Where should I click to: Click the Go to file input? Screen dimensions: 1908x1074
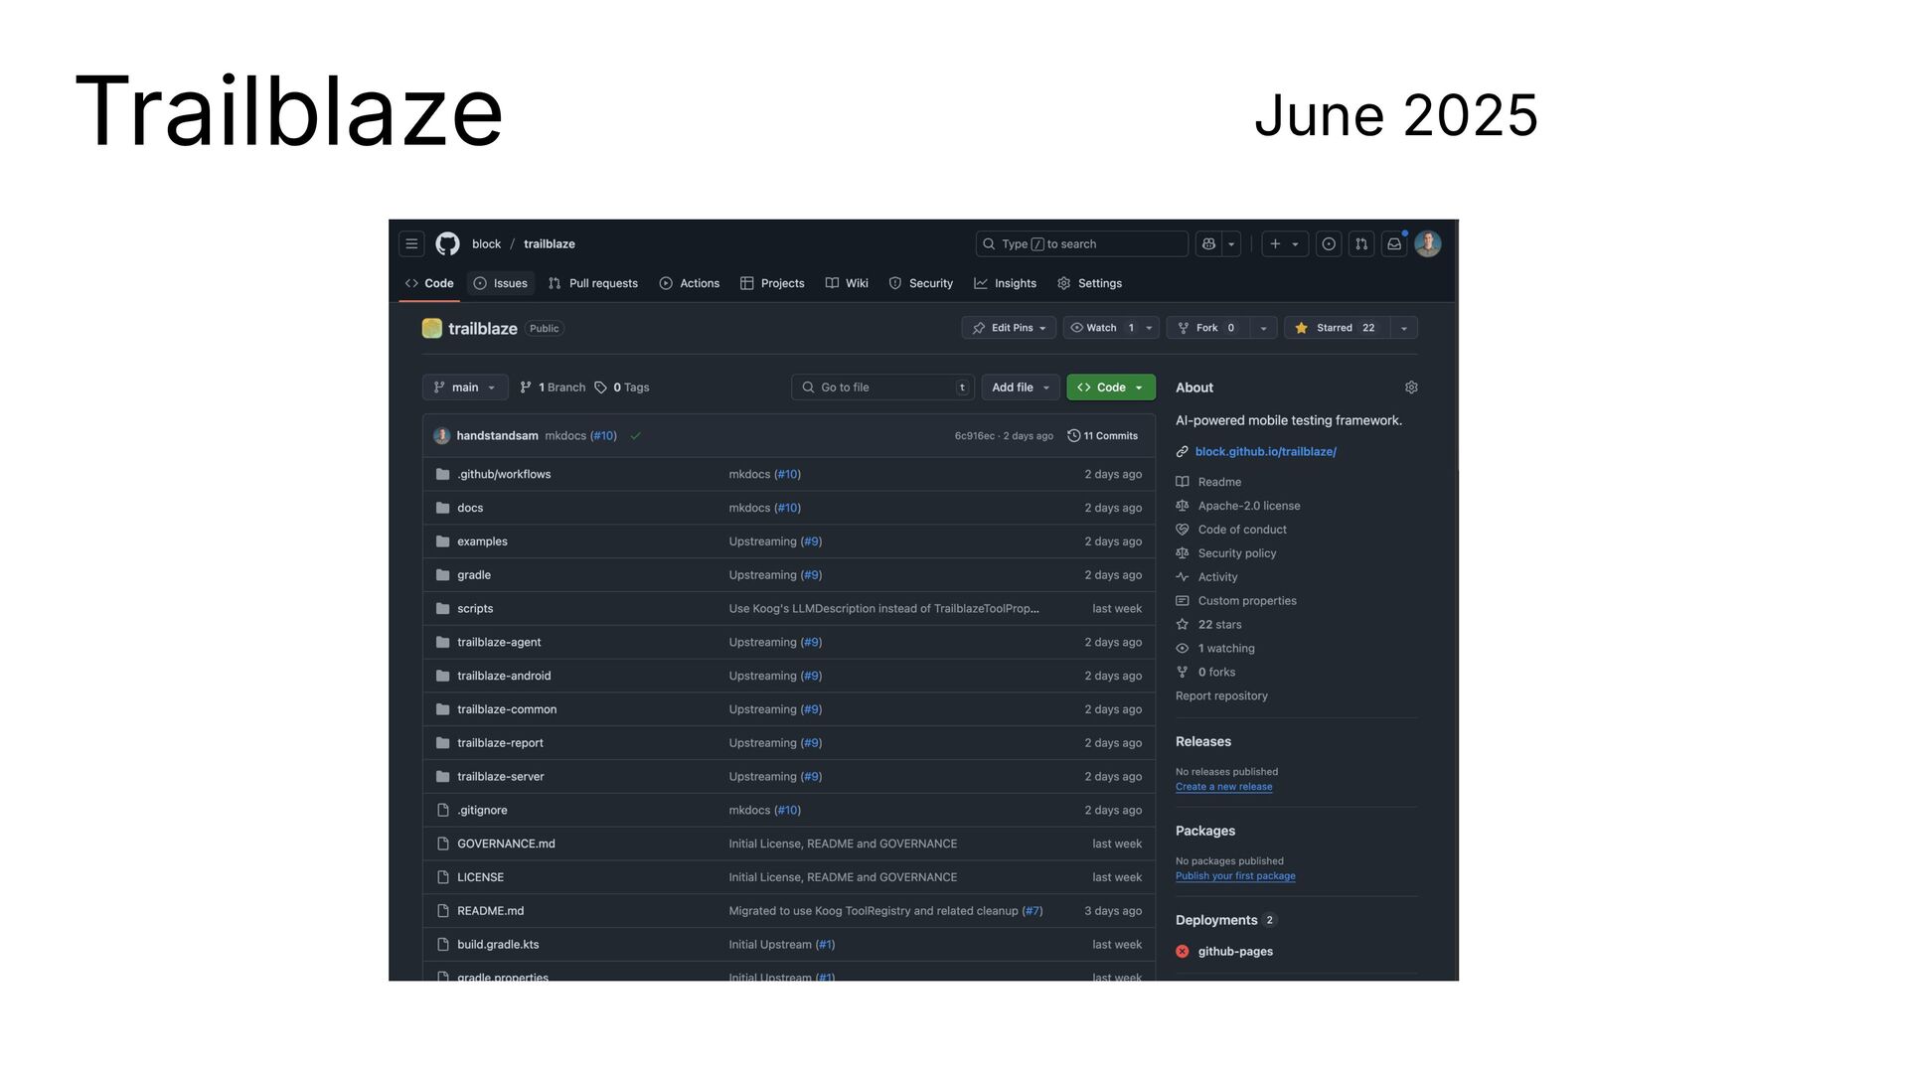coord(882,387)
